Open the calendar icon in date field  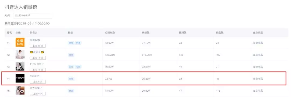click(16, 16)
